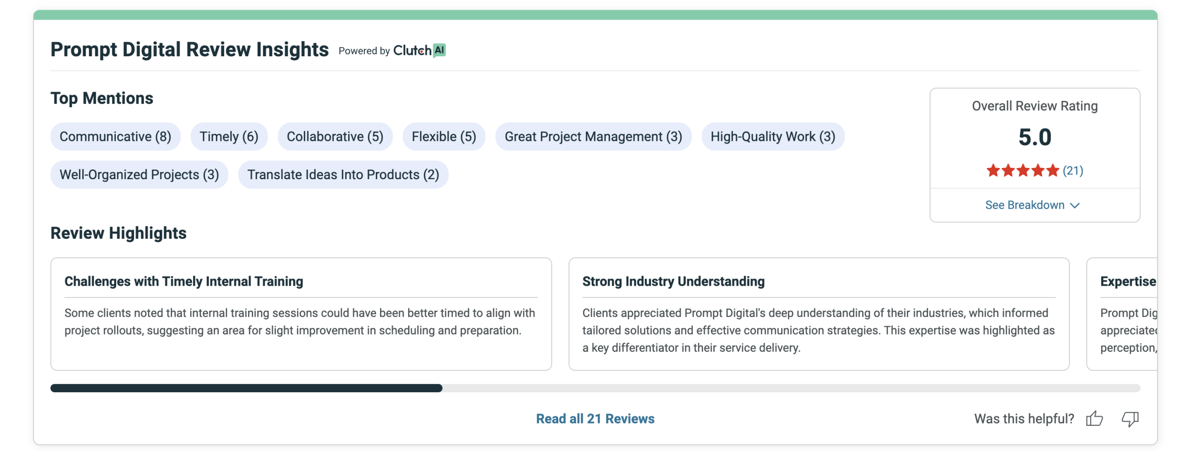This screenshot has width=1191, height=456.
Task: Click the thumbs up helpful icon
Action: tap(1094, 419)
